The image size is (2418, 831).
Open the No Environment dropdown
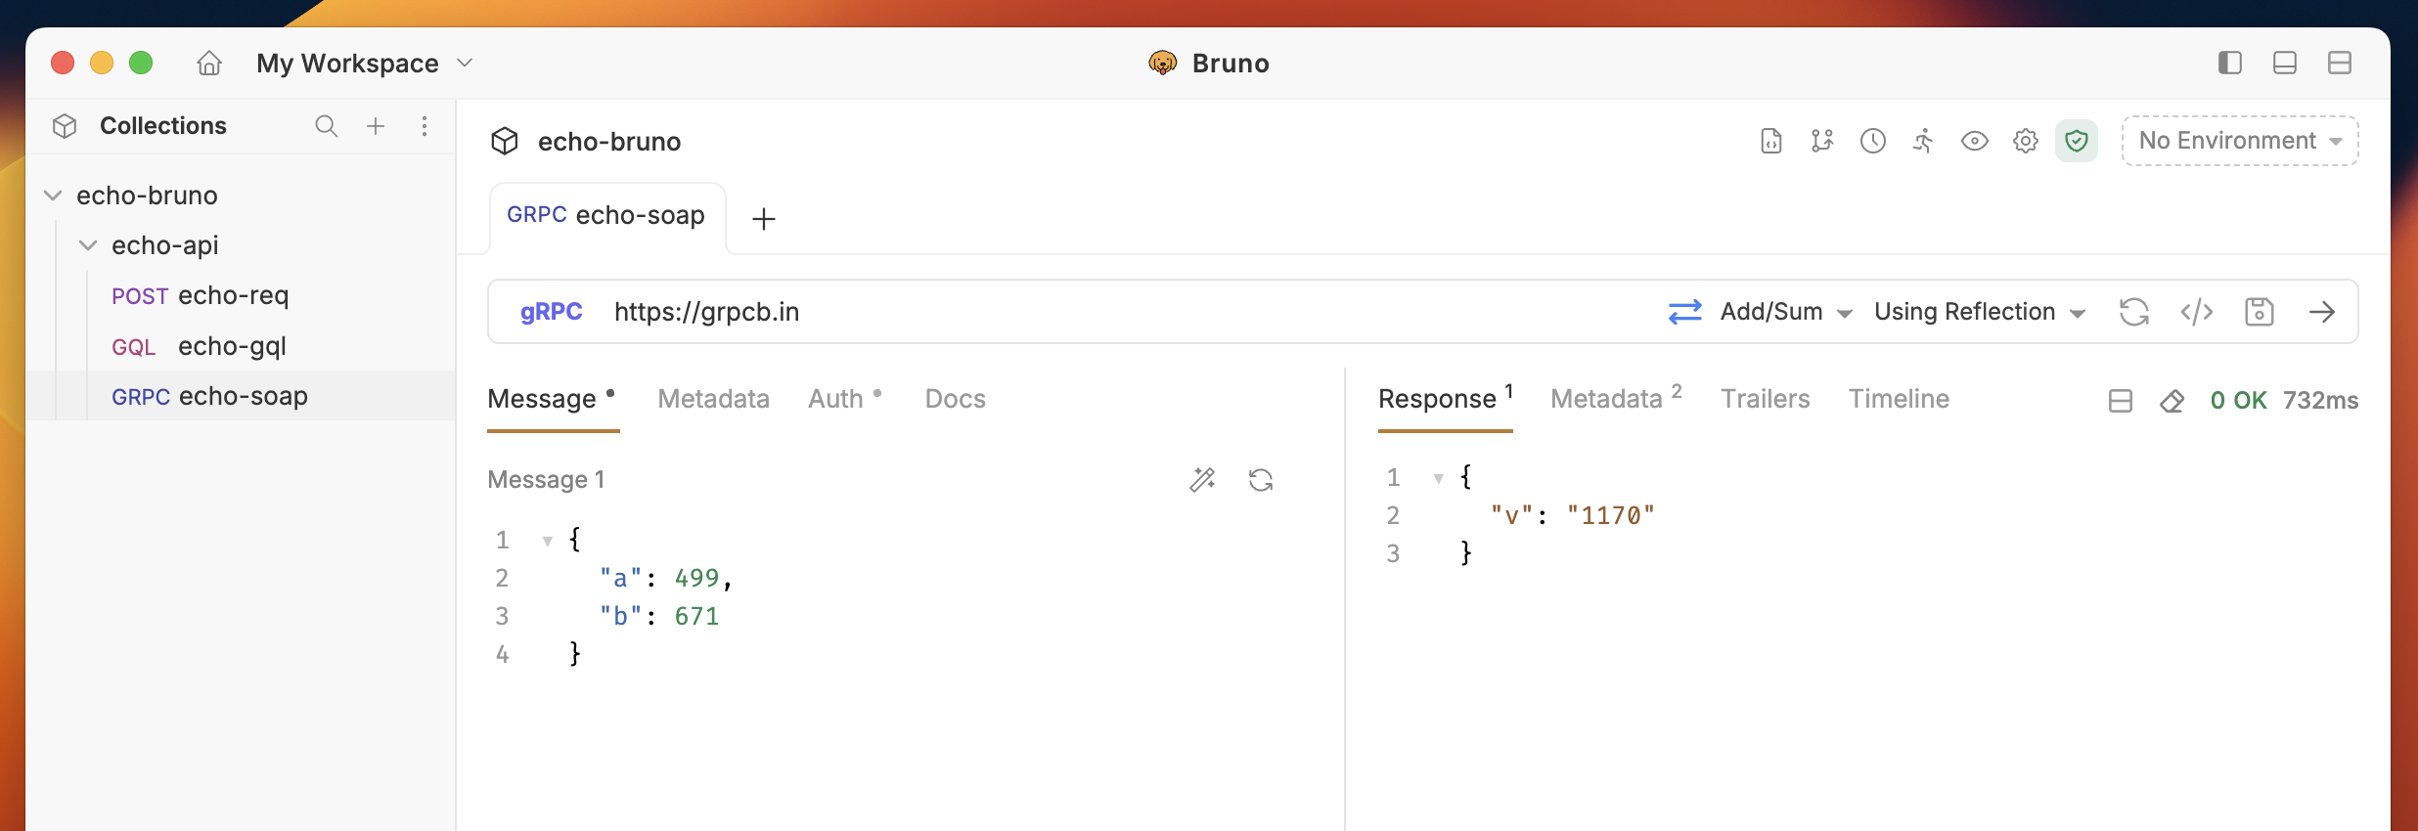[2239, 141]
